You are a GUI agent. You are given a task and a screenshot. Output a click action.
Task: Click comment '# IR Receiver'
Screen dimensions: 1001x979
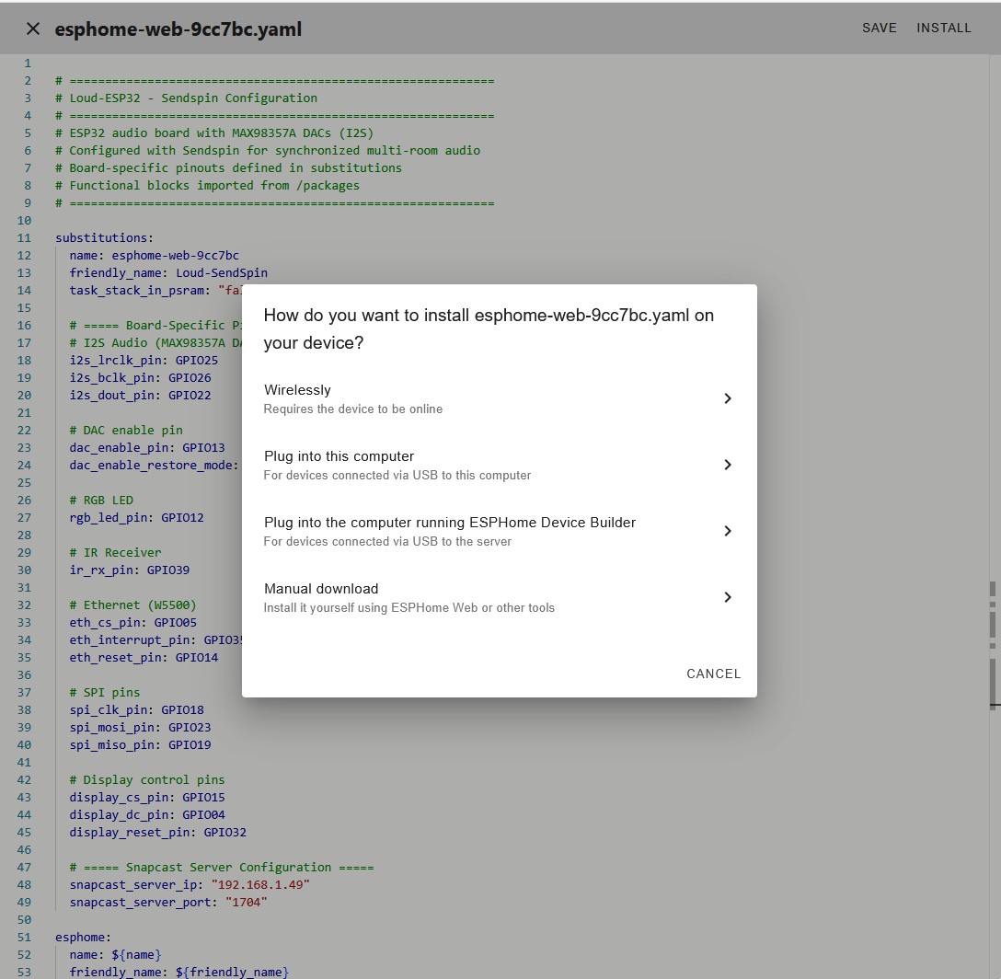pos(116,552)
